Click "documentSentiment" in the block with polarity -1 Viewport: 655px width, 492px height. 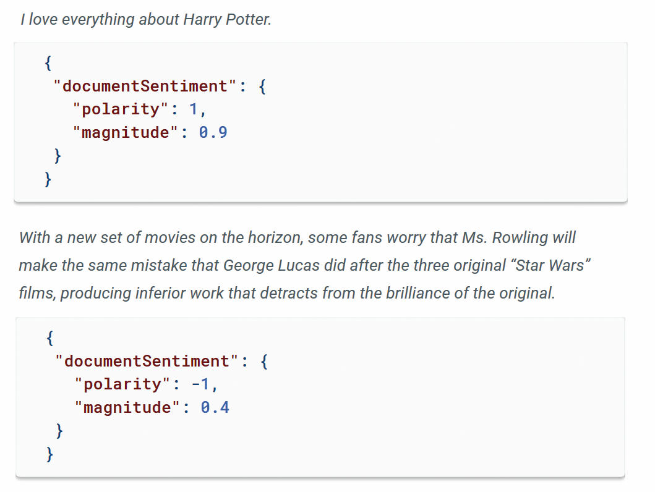click(147, 362)
